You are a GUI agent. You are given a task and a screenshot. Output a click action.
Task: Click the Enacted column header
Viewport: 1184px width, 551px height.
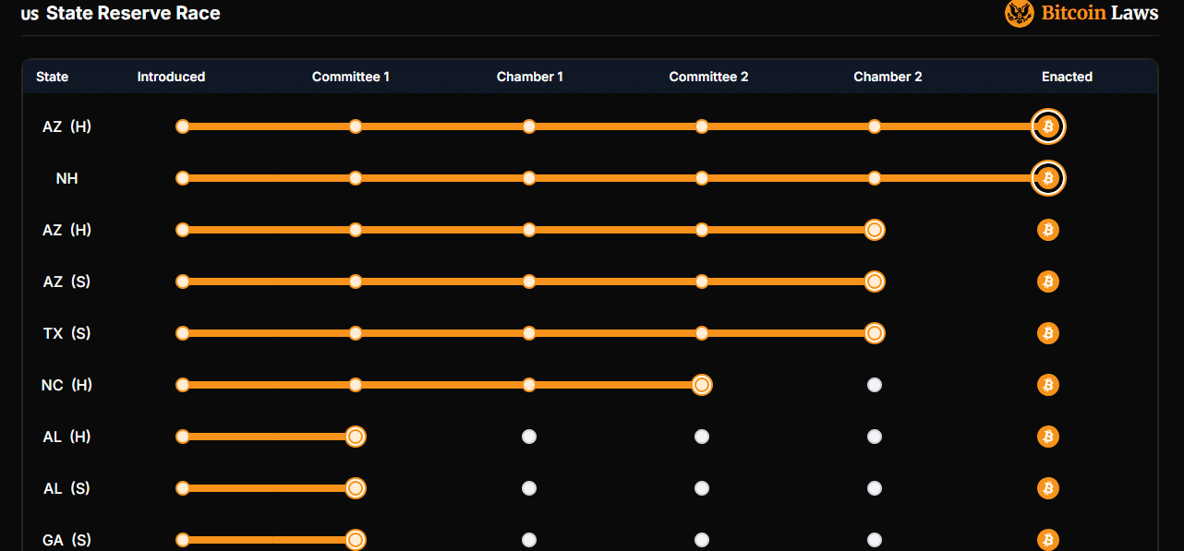click(x=1067, y=77)
